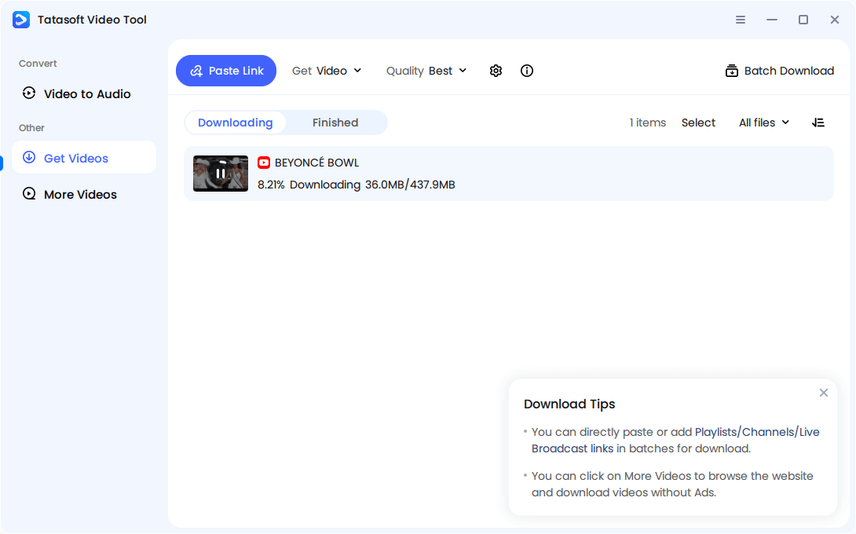Open Batch Download
856x534 pixels.
[x=779, y=71]
